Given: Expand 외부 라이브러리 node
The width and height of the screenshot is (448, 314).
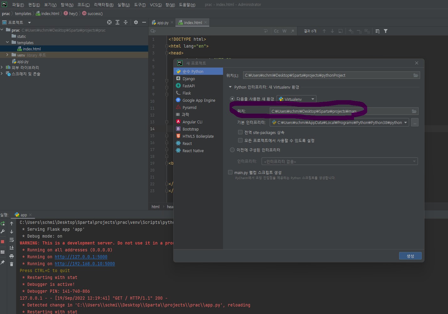Looking at the screenshot, I should coord(2,67).
